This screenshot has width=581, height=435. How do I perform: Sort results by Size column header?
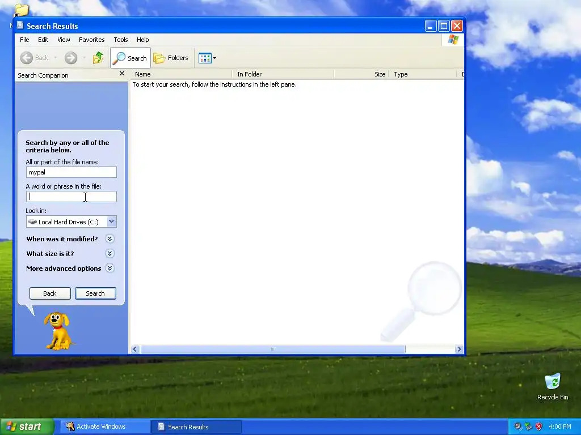(361, 74)
